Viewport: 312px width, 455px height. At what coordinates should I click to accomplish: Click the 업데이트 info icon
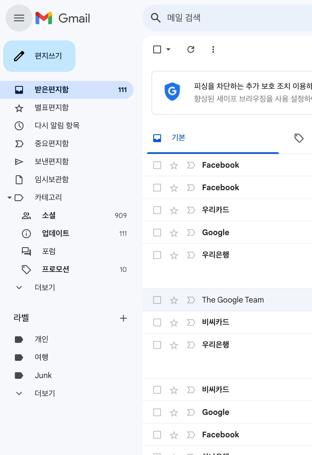[x=26, y=233]
